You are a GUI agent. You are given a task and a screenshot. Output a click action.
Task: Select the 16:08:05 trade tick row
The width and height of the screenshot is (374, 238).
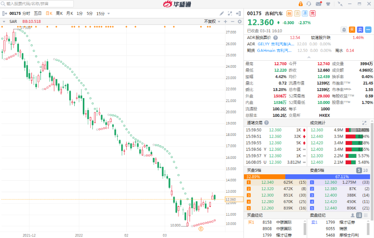[276, 162]
